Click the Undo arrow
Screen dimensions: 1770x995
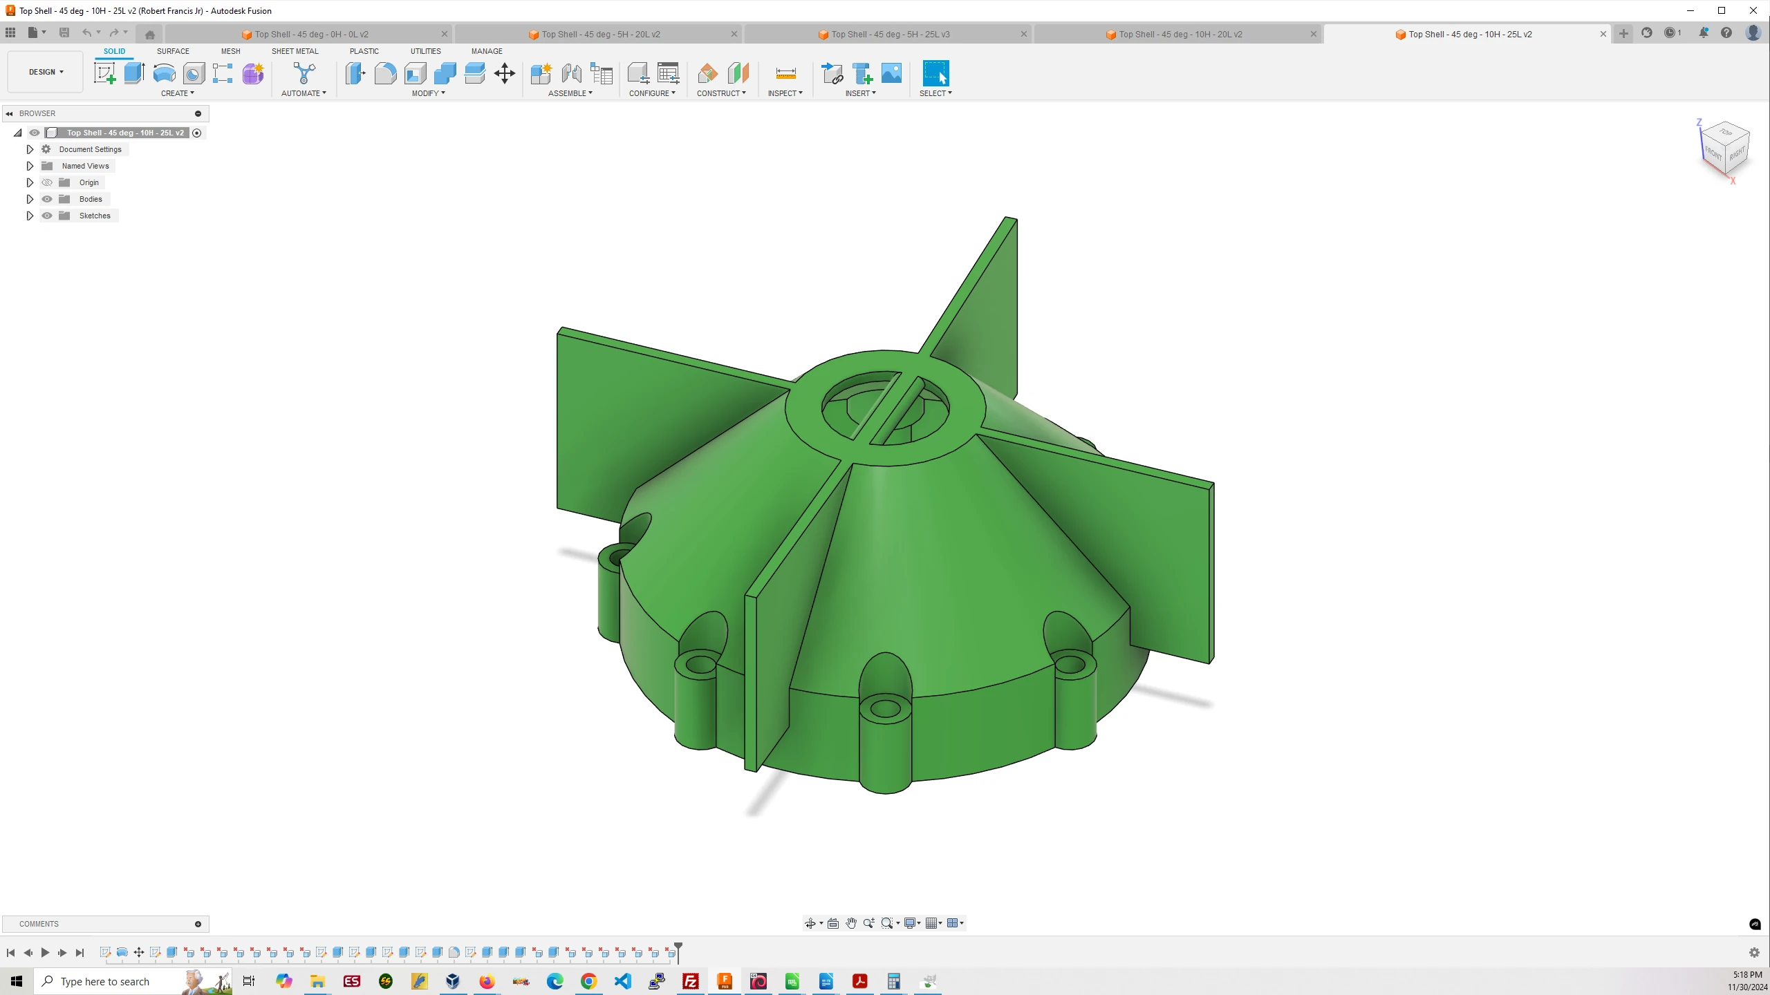[86, 32]
